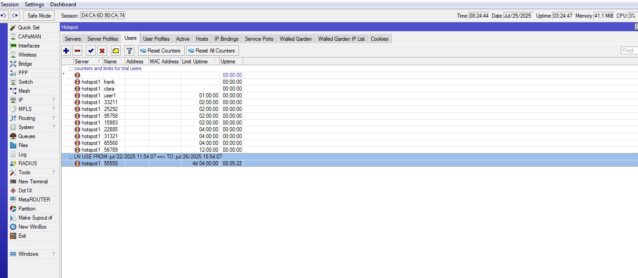Click the blue plus Add user icon

point(66,51)
